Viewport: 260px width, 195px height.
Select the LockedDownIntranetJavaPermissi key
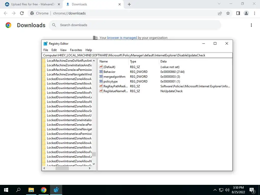(x=69, y=134)
